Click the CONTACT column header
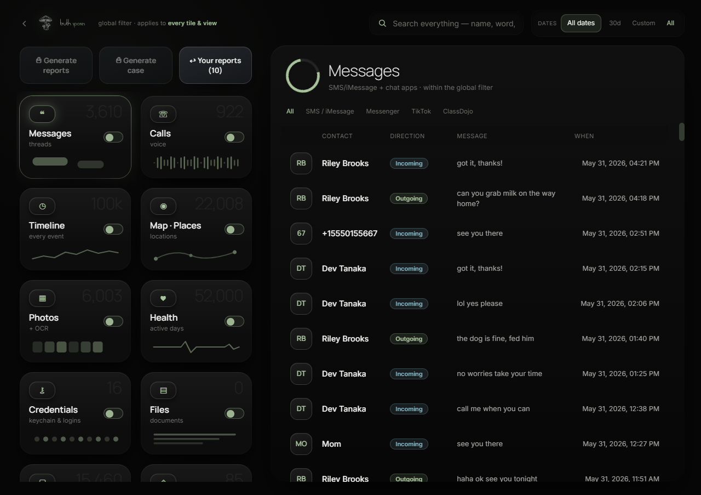The image size is (701, 495). pos(337,136)
